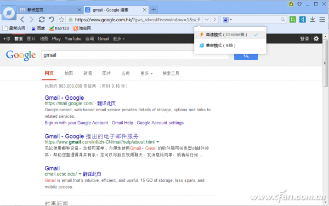
Task: Click +你 in the Google black bar
Action: (7, 39)
